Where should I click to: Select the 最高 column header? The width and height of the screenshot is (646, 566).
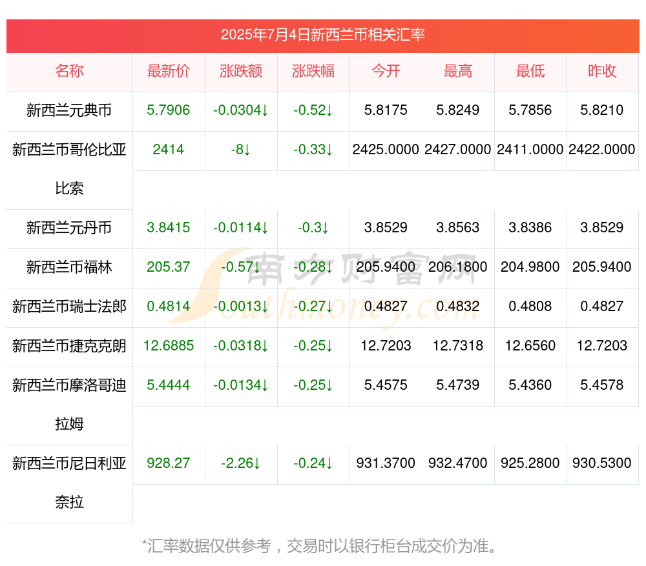tap(458, 71)
